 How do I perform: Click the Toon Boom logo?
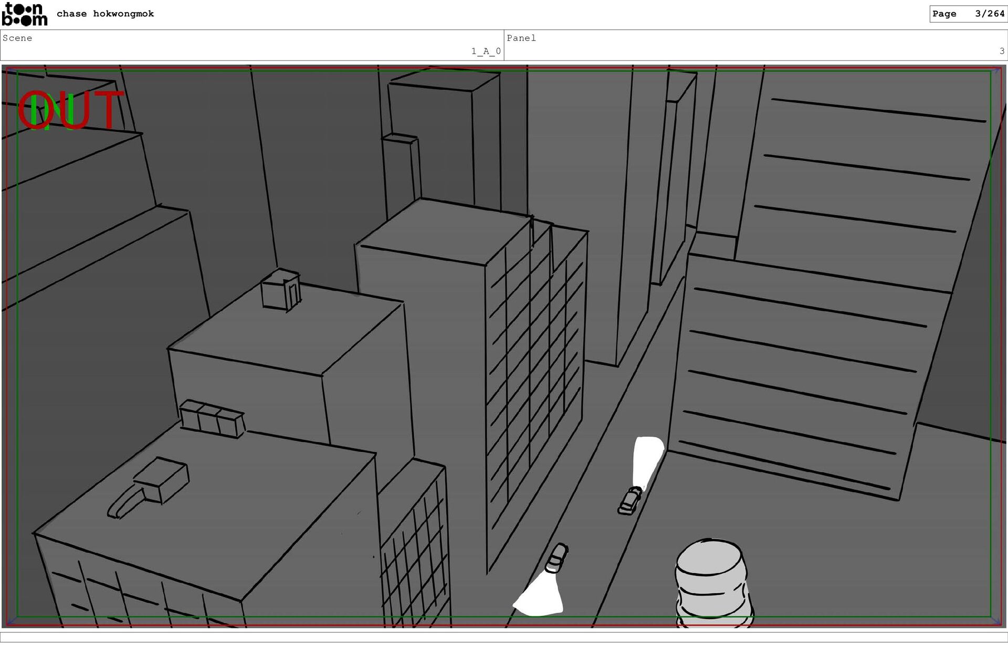(x=25, y=14)
